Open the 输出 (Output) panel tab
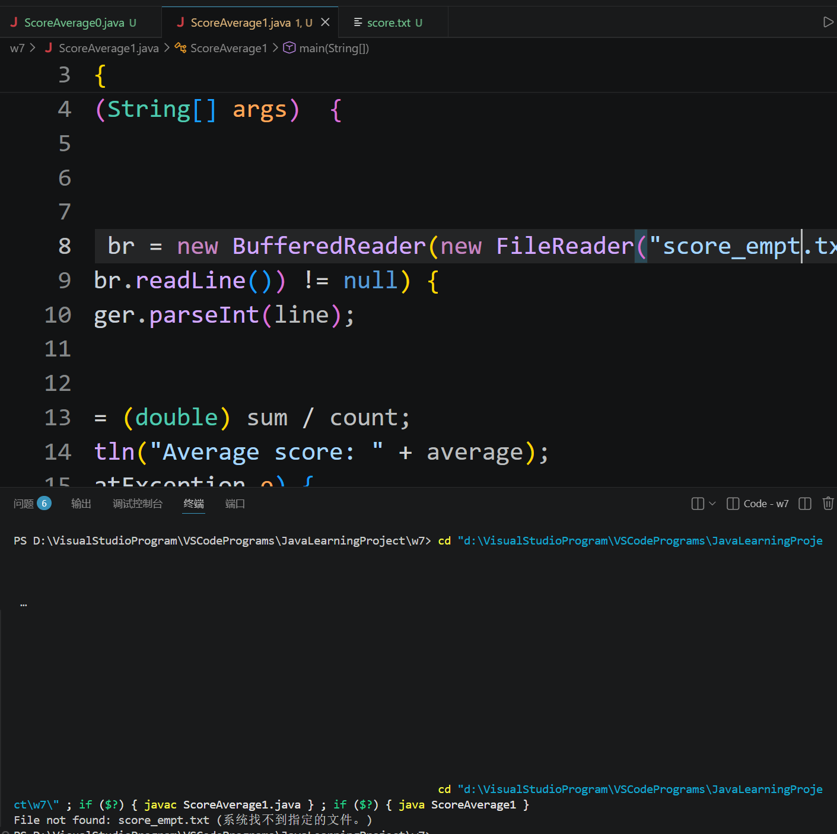The height and width of the screenshot is (834, 837). point(81,504)
